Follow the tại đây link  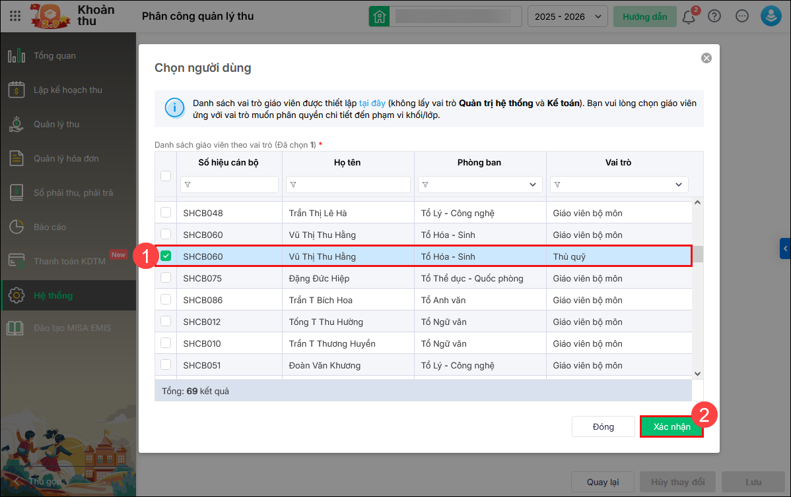(x=372, y=103)
